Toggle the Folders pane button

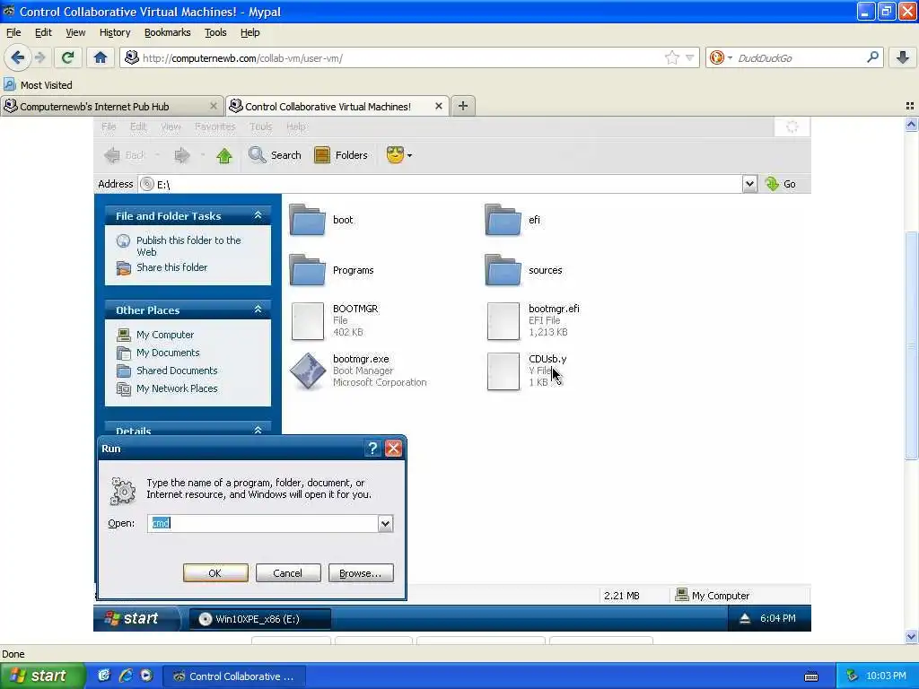coord(341,155)
